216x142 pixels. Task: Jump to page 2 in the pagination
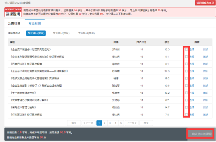pyautogui.click(x=104, y=123)
